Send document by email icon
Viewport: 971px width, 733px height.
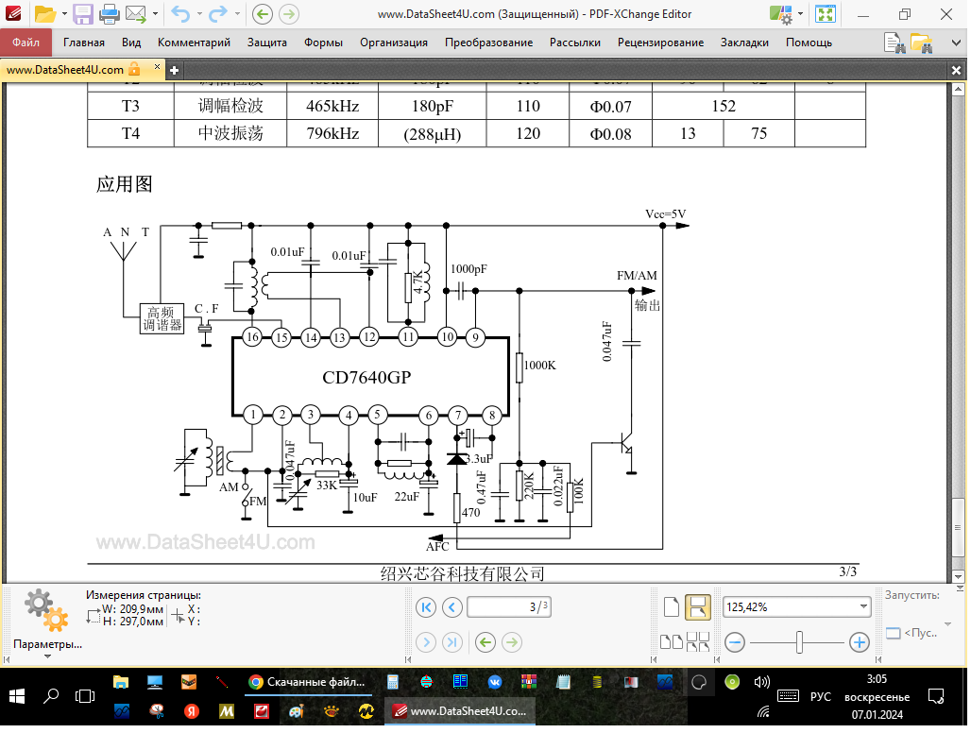136,13
